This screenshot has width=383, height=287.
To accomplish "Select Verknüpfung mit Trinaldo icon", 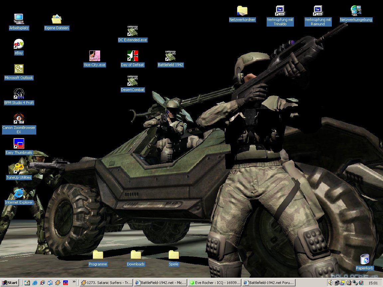I will [x=280, y=16].
